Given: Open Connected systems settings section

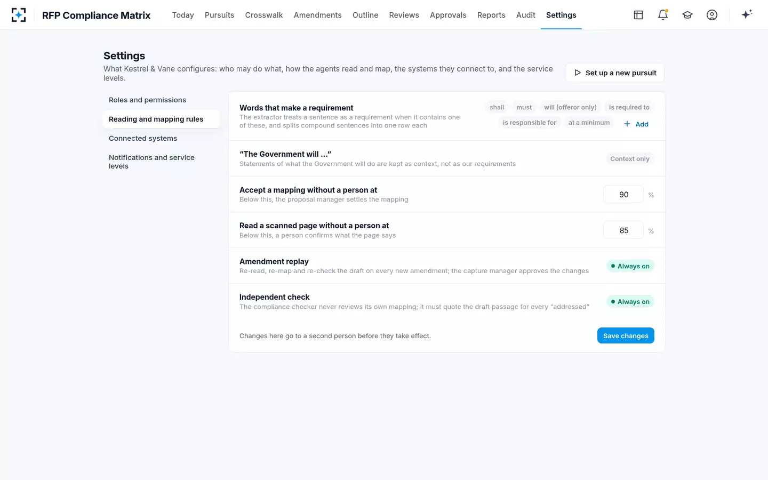Looking at the screenshot, I should 161,139.
